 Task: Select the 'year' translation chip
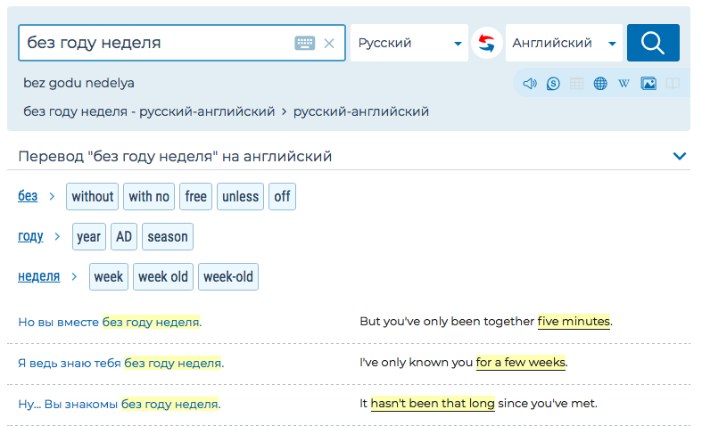click(x=88, y=237)
